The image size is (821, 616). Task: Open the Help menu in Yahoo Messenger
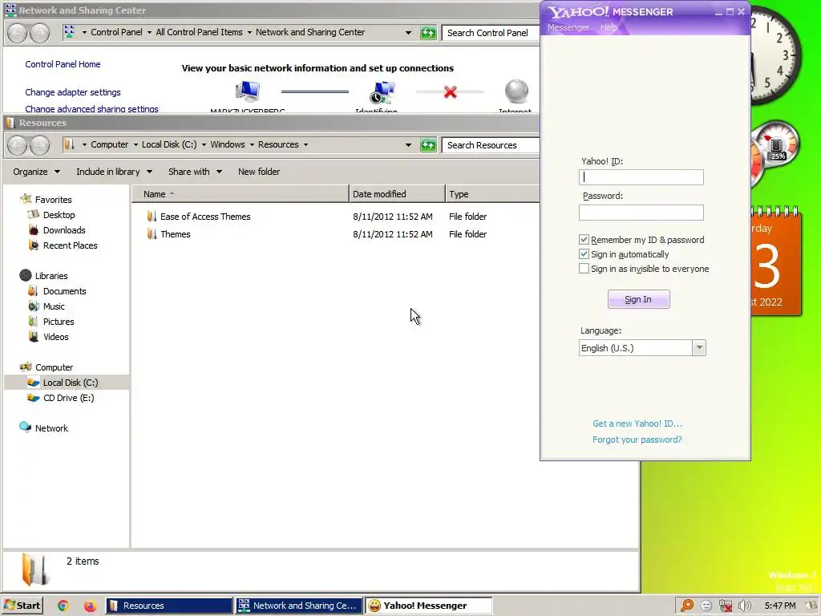click(x=609, y=27)
